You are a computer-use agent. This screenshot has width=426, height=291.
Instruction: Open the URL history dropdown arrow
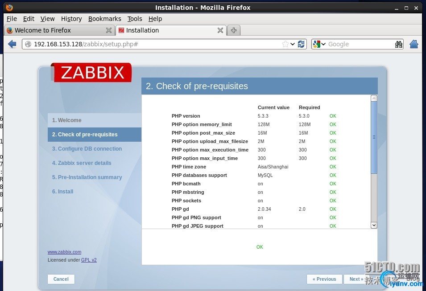point(293,44)
